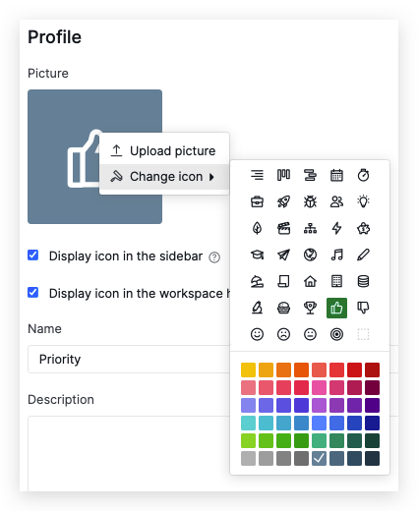Select the rocket icon
418x511 pixels.
pos(283,201)
